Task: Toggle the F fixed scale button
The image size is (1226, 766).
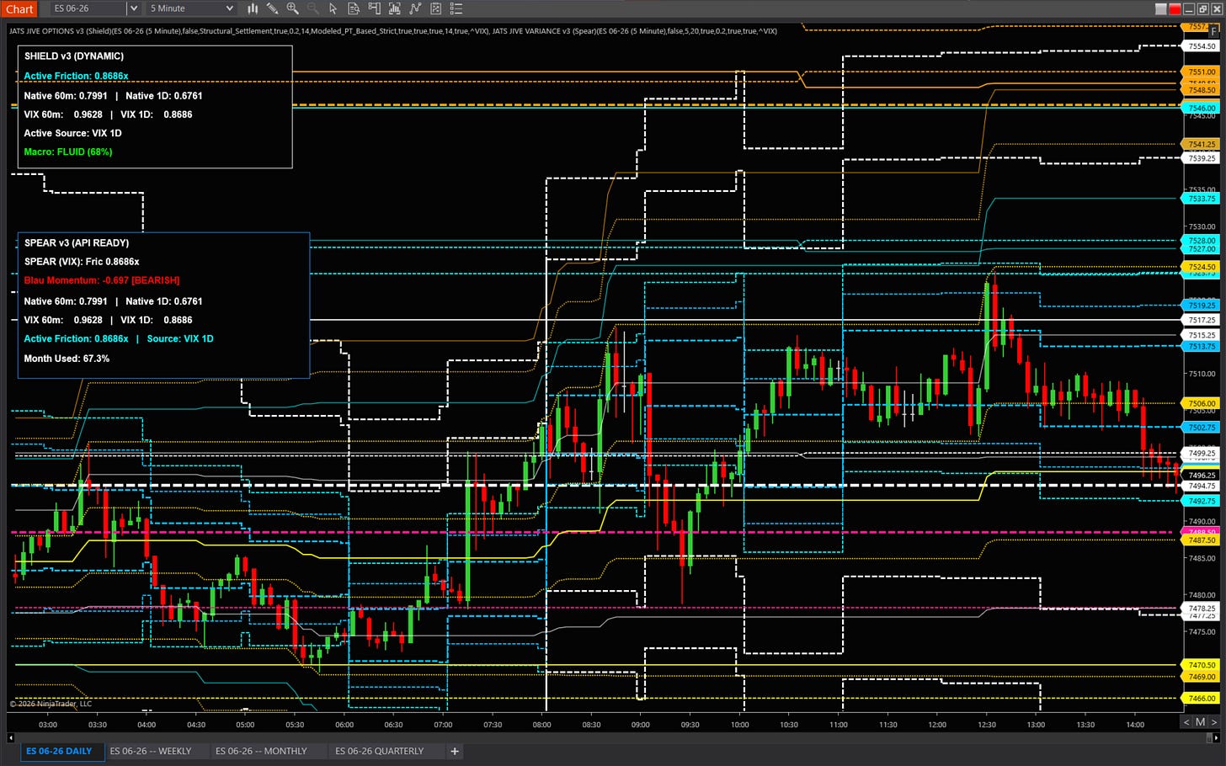Action: (x=1214, y=29)
